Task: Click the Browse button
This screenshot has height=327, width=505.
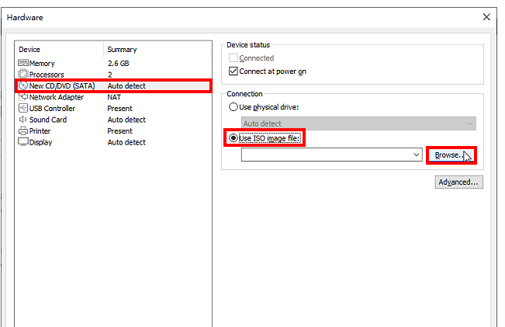Action: pyautogui.click(x=451, y=155)
